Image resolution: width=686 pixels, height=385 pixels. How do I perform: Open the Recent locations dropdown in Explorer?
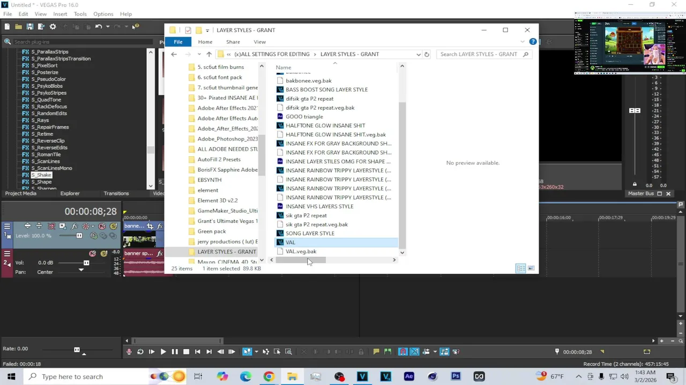point(199,54)
